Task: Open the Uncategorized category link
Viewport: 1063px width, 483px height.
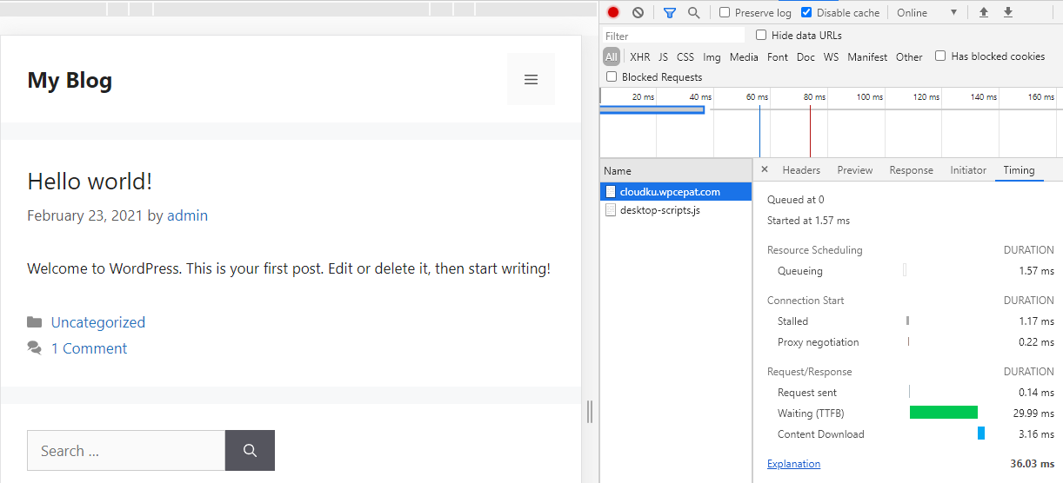Action: click(98, 322)
